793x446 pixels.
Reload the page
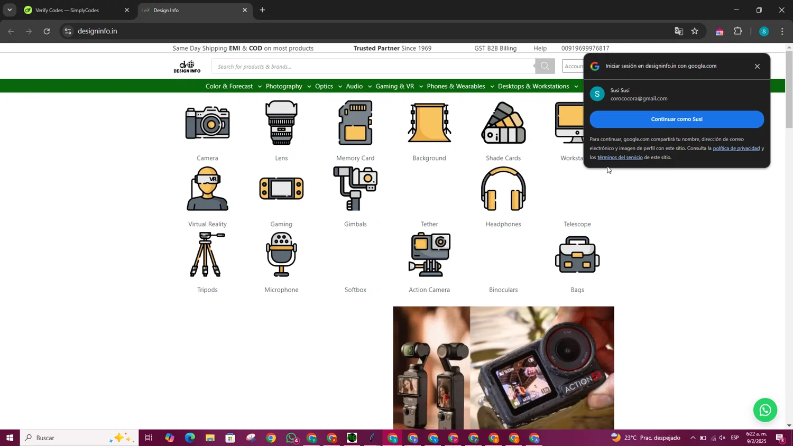click(47, 31)
